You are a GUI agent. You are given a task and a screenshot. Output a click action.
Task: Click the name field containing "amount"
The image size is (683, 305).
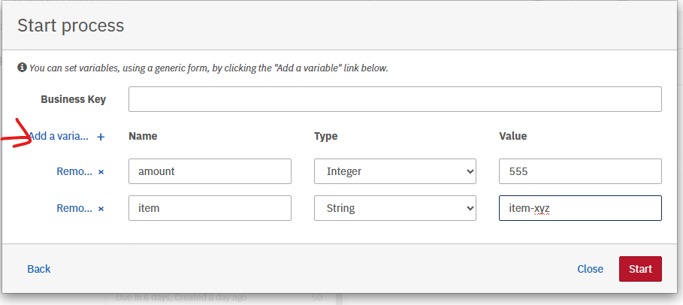click(210, 171)
